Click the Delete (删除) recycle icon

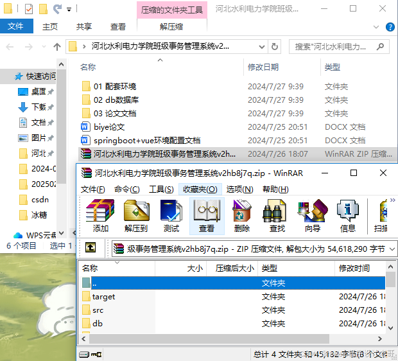242,216
